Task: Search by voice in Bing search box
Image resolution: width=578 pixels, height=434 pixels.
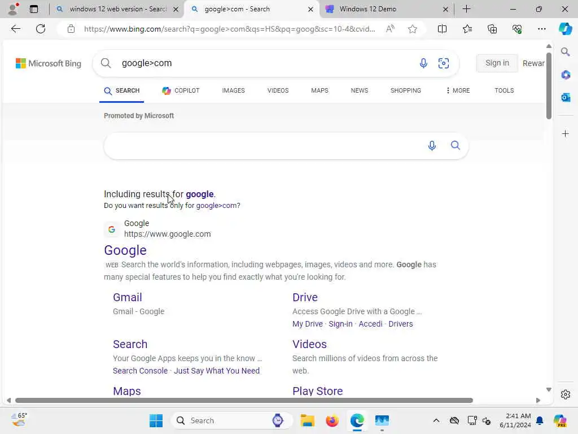Action: (423, 63)
